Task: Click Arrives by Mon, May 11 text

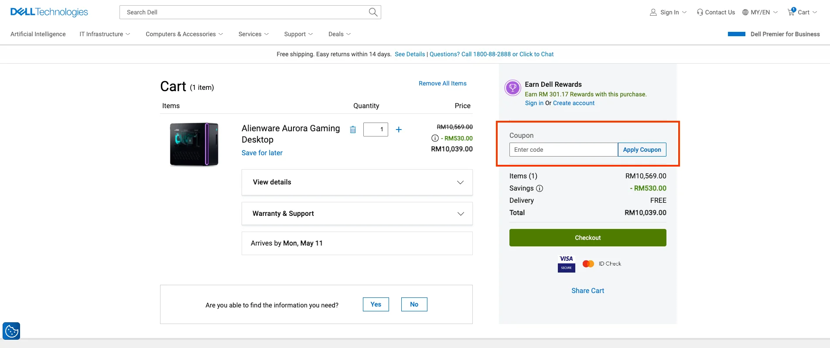Action: (287, 243)
